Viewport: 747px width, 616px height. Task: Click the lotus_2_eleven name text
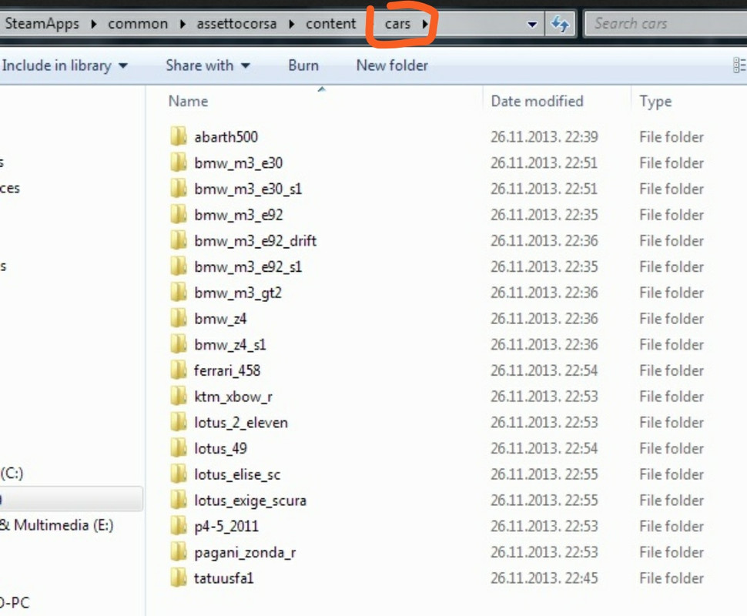click(x=241, y=423)
